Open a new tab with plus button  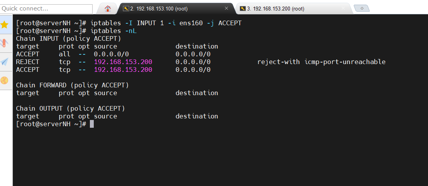coord(362,9)
